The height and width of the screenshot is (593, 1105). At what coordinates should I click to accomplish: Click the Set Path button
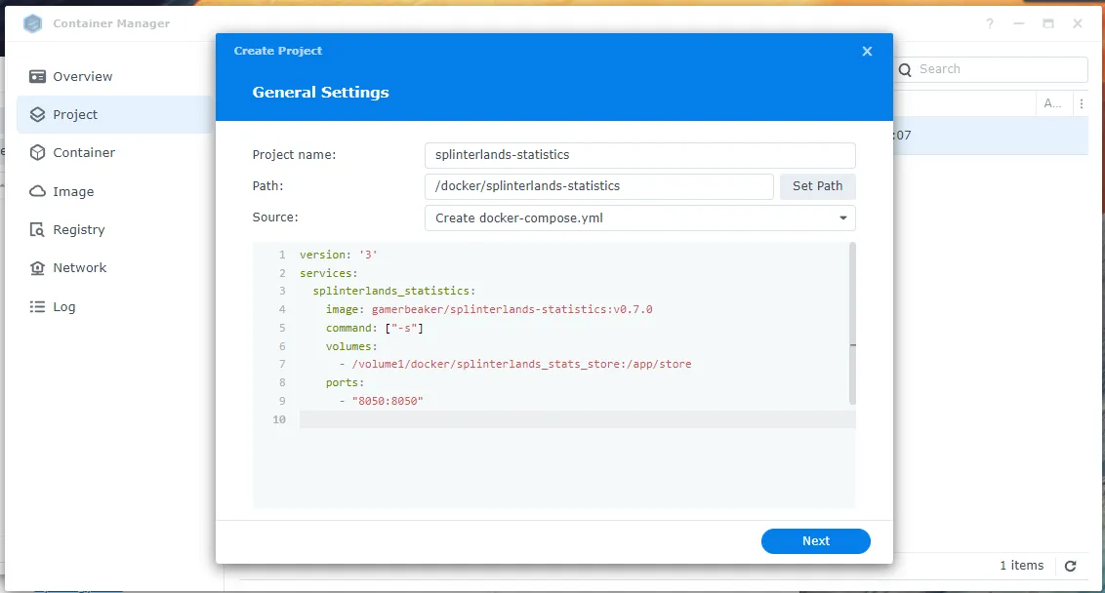coord(817,186)
